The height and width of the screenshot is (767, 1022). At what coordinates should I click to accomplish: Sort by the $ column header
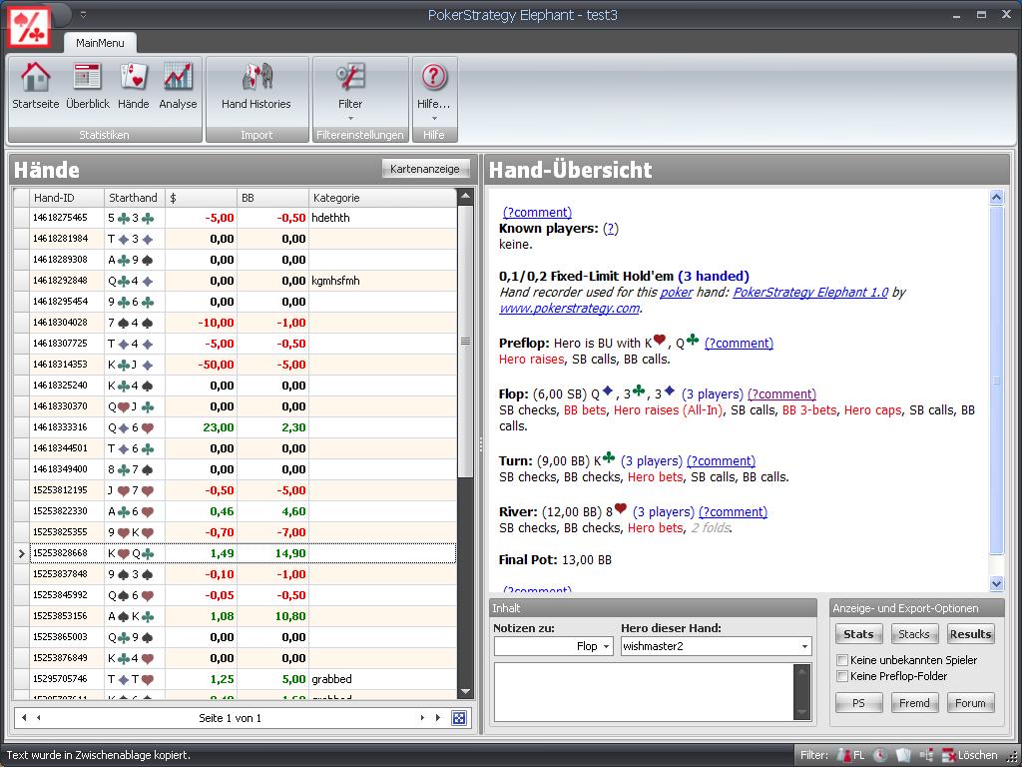click(x=202, y=198)
